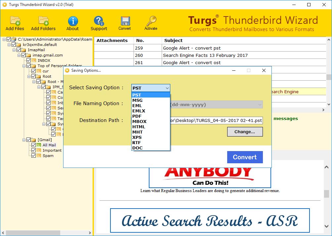This screenshot has width=332, height=236.
Task: Launch the Activate key icon
Action: coord(151,21)
